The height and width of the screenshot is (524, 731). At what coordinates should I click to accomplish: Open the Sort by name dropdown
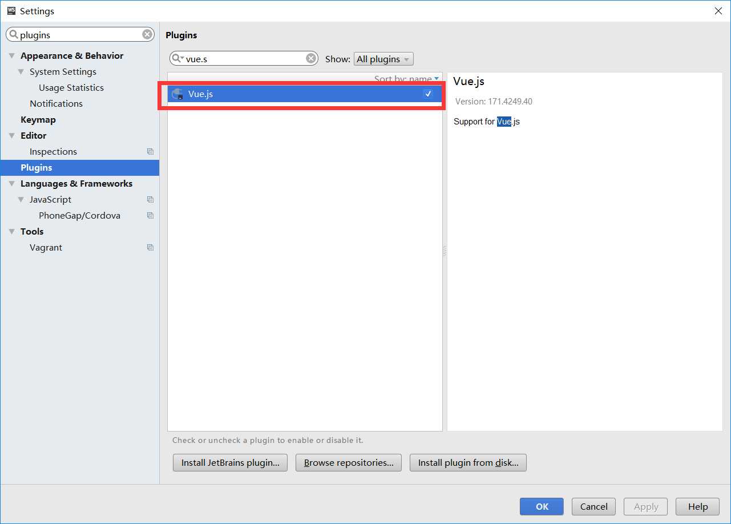[407, 79]
